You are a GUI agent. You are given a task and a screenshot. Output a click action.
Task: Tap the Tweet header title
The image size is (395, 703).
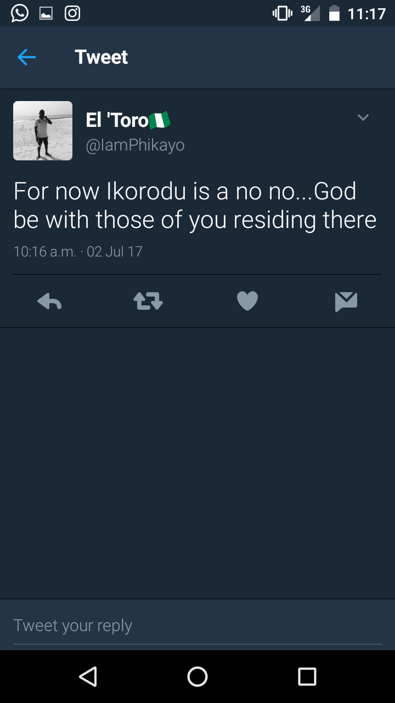[x=101, y=57]
